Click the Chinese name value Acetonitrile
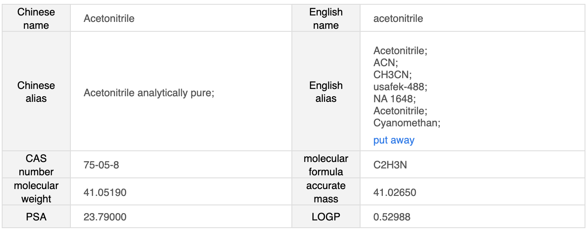588x232 pixels. [x=109, y=18]
